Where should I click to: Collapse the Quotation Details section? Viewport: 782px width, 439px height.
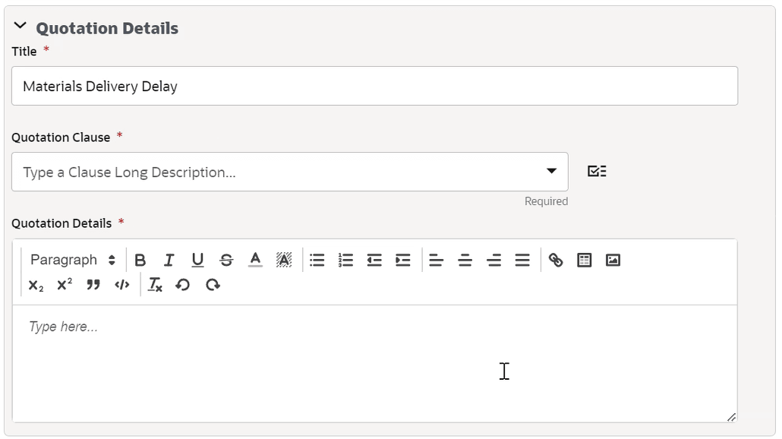click(x=20, y=25)
